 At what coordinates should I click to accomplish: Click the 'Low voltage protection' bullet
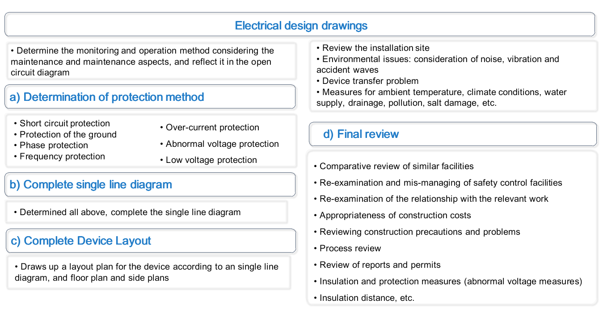click(211, 160)
